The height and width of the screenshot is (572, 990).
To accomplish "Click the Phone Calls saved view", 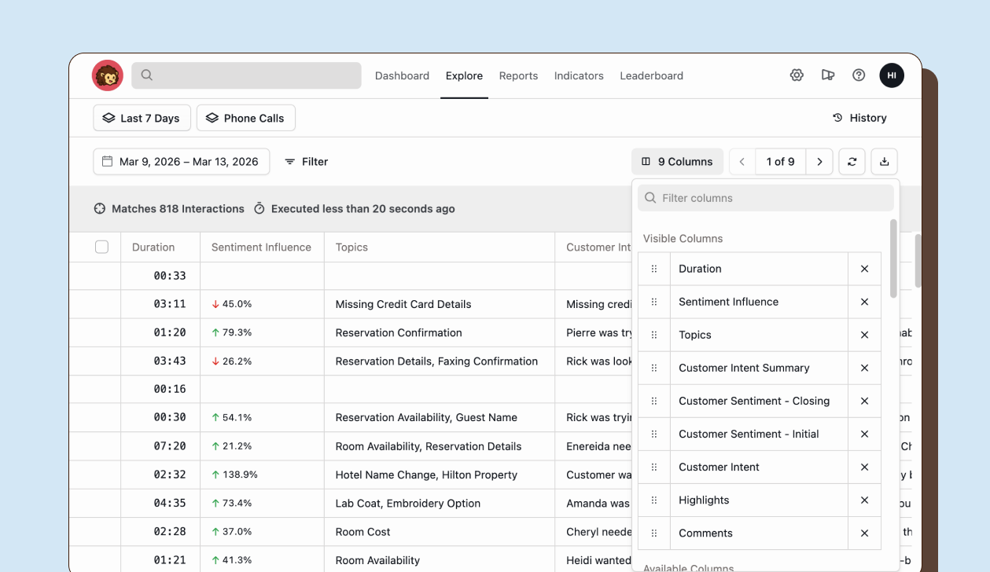I will [246, 118].
